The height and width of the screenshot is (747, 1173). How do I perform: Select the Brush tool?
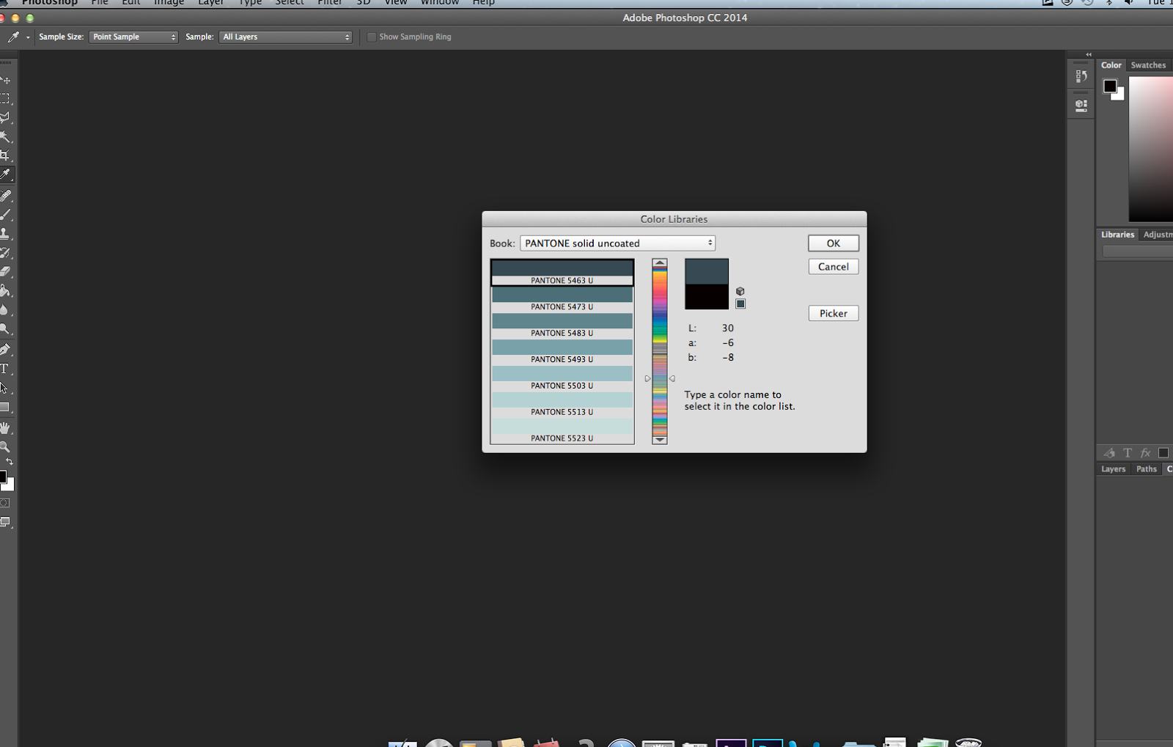pos(6,215)
